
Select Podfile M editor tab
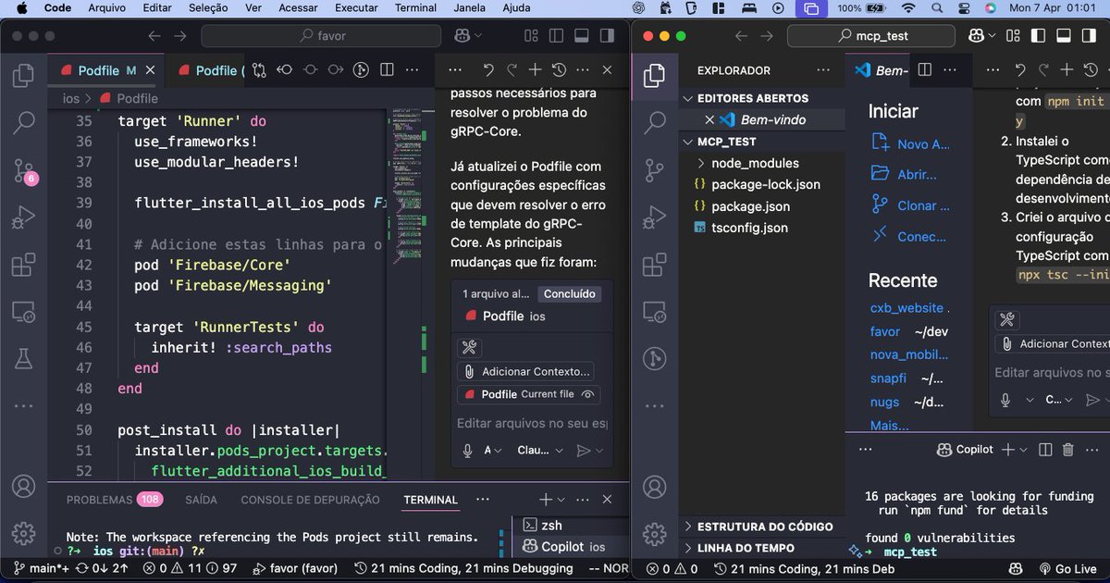tap(106, 70)
